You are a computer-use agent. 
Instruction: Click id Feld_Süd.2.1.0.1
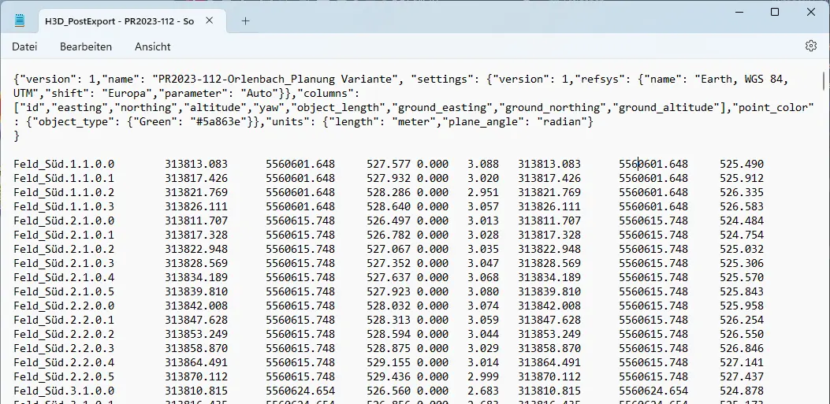coord(64,235)
